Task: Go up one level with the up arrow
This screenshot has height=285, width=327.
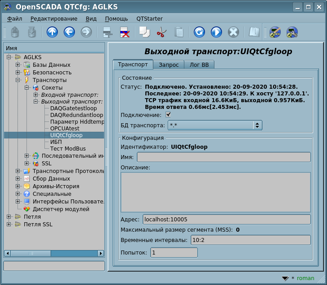Action: pyautogui.click(x=52, y=32)
